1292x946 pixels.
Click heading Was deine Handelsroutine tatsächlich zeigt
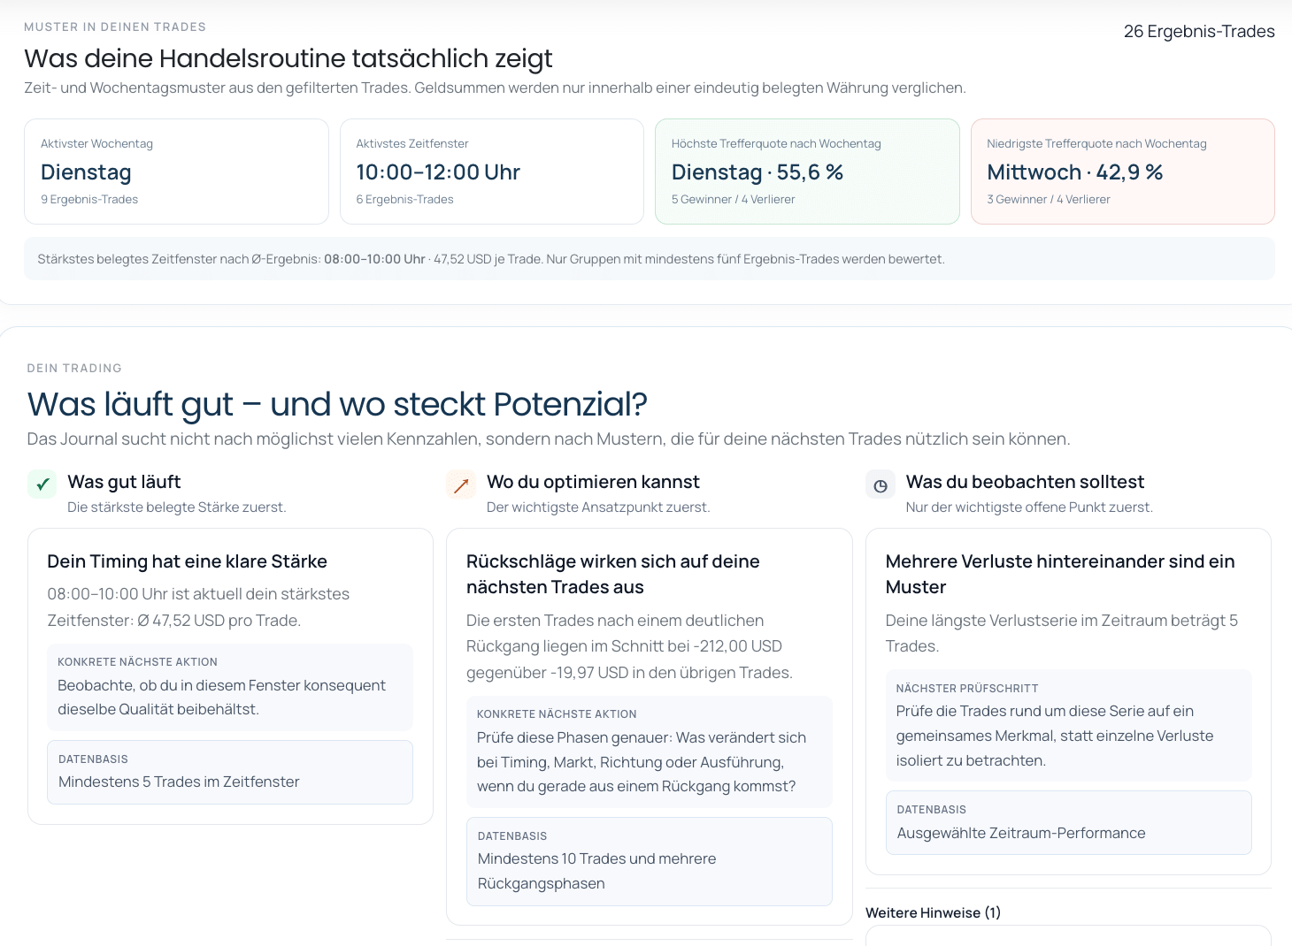[x=288, y=58]
